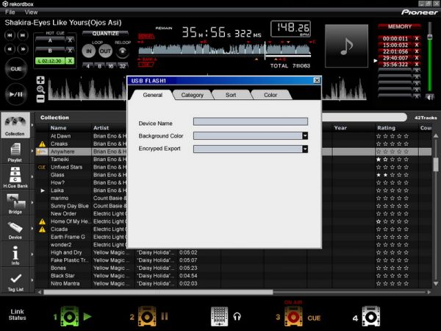Expand the Info side arrow
The height and width of the screenshot is (331, 441).
click(32, 255)
